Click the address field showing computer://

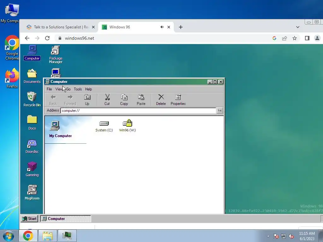coord(138,111)
